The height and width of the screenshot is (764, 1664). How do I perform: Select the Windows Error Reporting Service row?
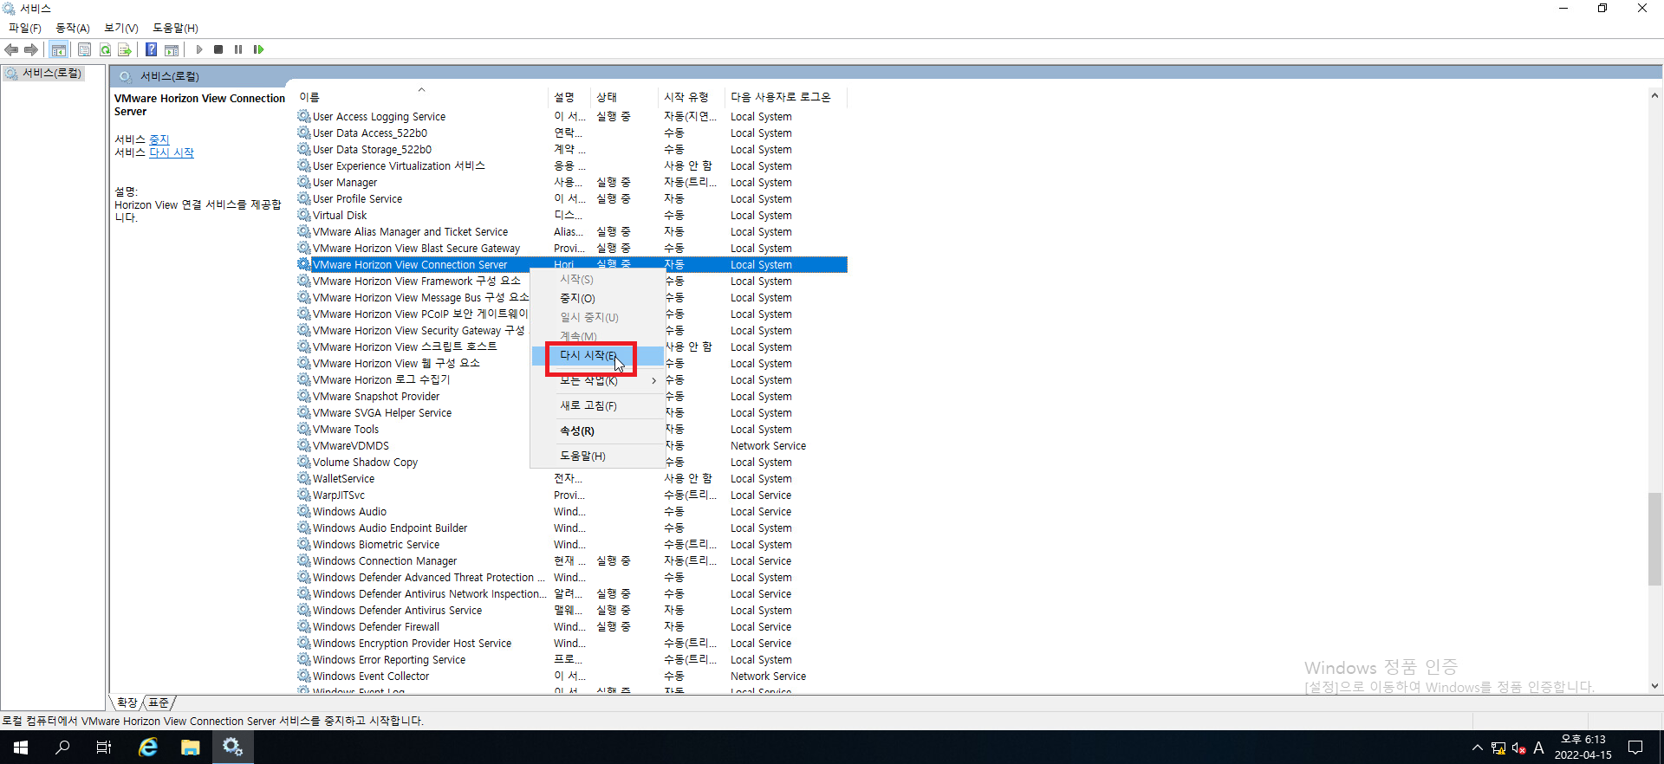tap(571, 660)
